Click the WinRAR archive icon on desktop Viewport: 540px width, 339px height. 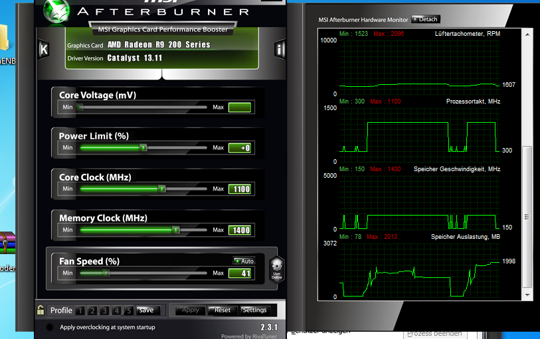click(x=7, y=243)
